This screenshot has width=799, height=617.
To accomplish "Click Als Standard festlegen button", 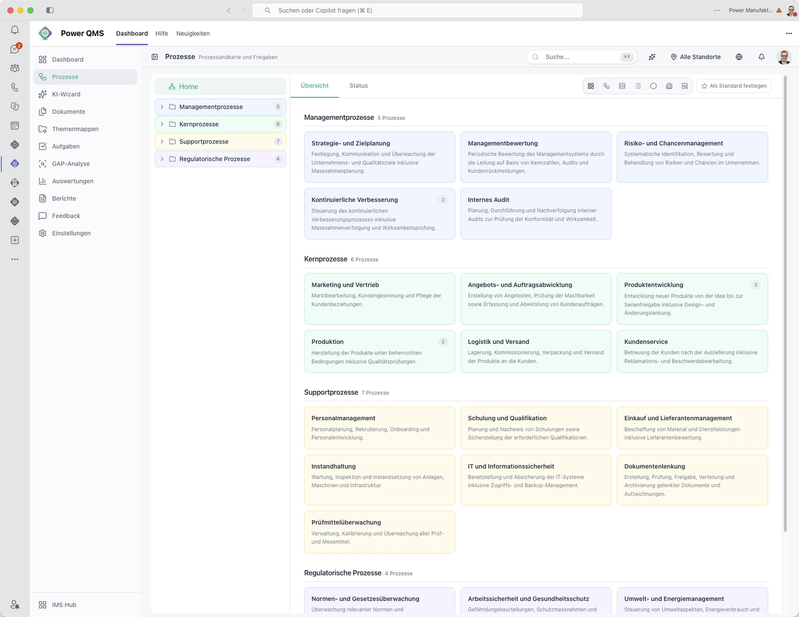I will coord(734,86).
